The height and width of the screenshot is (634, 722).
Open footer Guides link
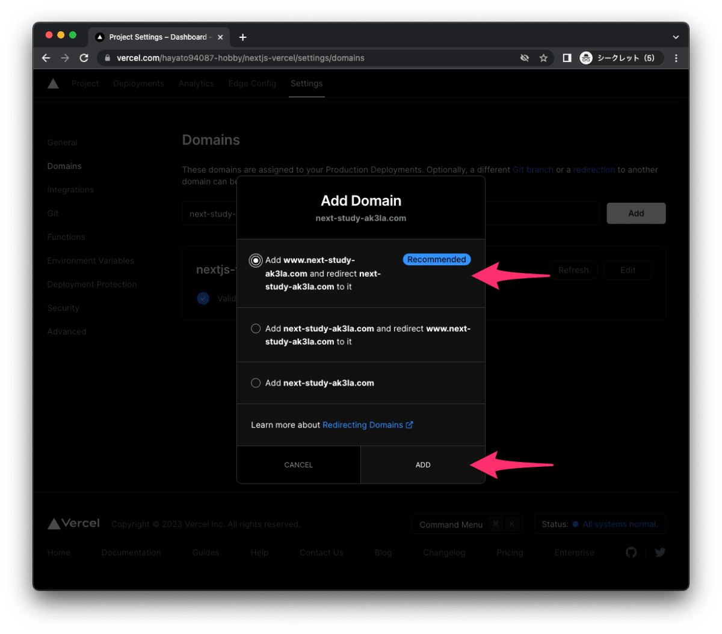point(206,552)
